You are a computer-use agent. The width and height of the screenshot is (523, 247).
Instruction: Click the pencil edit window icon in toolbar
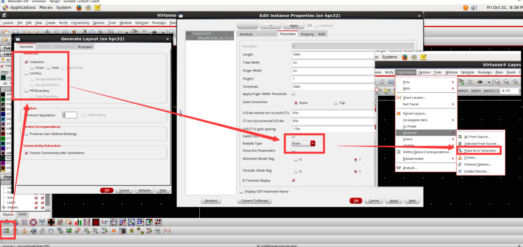point(149,222)
